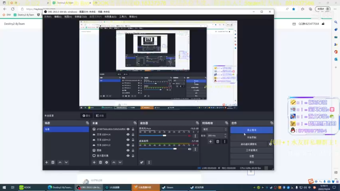Hide the 显示器采集 display capture source
The height and width of the screenshot is (191, 340).
point(128,156)
